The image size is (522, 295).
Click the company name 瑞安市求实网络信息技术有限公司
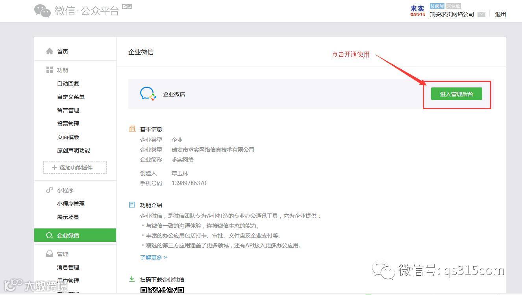[213, 150]
